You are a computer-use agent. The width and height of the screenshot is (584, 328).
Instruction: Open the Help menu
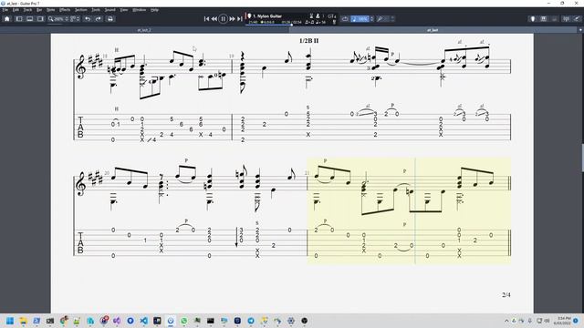click(154, 10)
